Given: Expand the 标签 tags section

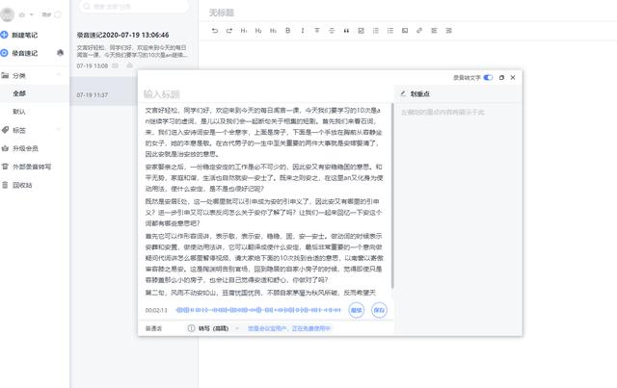Looking at the screenshot, I should [59, 129].
